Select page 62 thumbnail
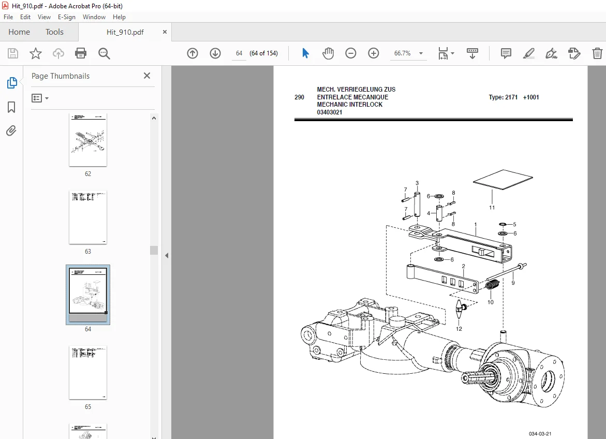This screenshot has width=606, height=439. tap(88, 140)
